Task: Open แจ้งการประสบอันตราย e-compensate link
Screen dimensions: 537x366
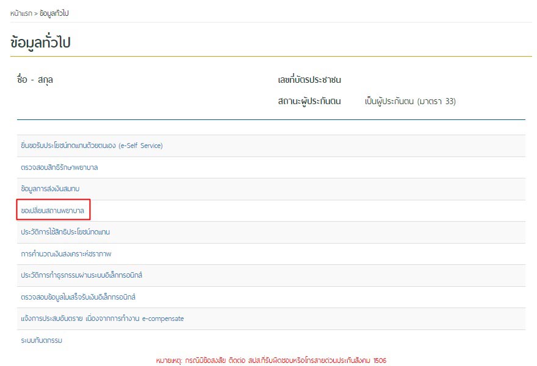Action: click(102, 318)
